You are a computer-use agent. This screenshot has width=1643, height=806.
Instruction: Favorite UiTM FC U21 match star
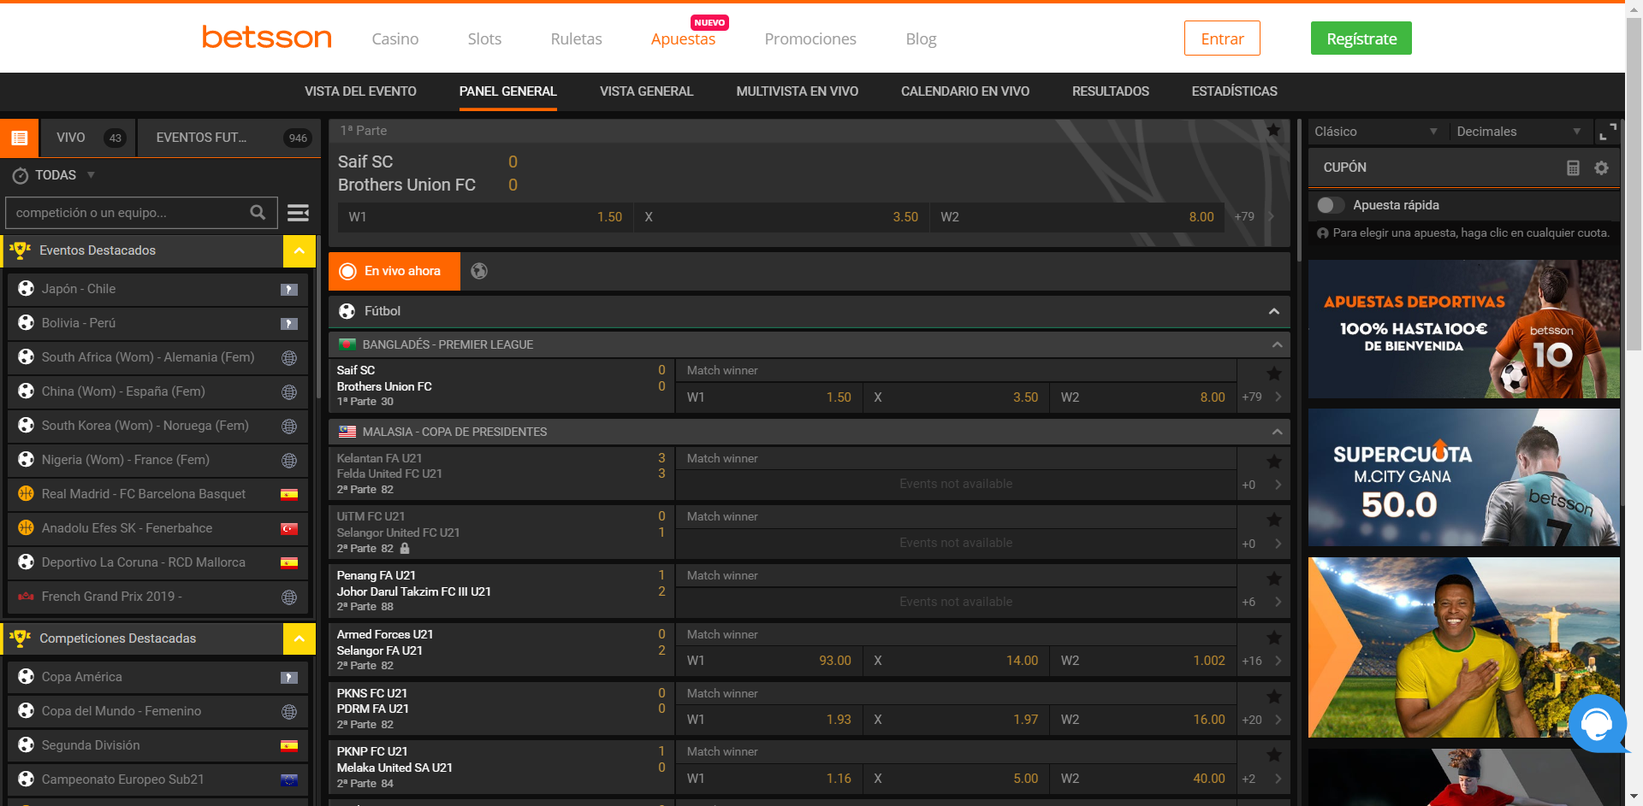click(1274, 520)
